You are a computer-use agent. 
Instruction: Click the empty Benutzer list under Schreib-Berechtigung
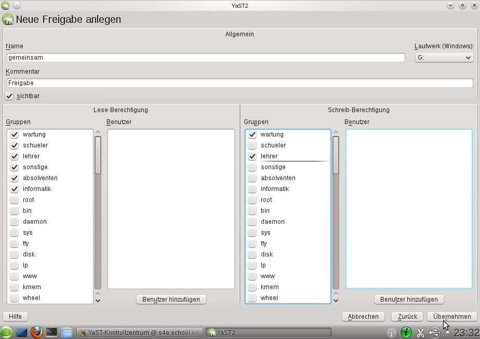click(x=409, y=209)
